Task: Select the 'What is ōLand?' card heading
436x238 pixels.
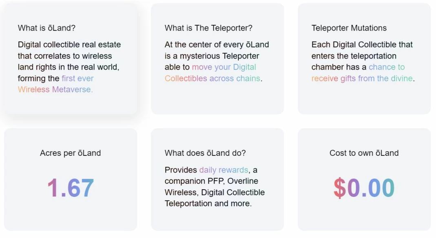Action: [47, 28]
